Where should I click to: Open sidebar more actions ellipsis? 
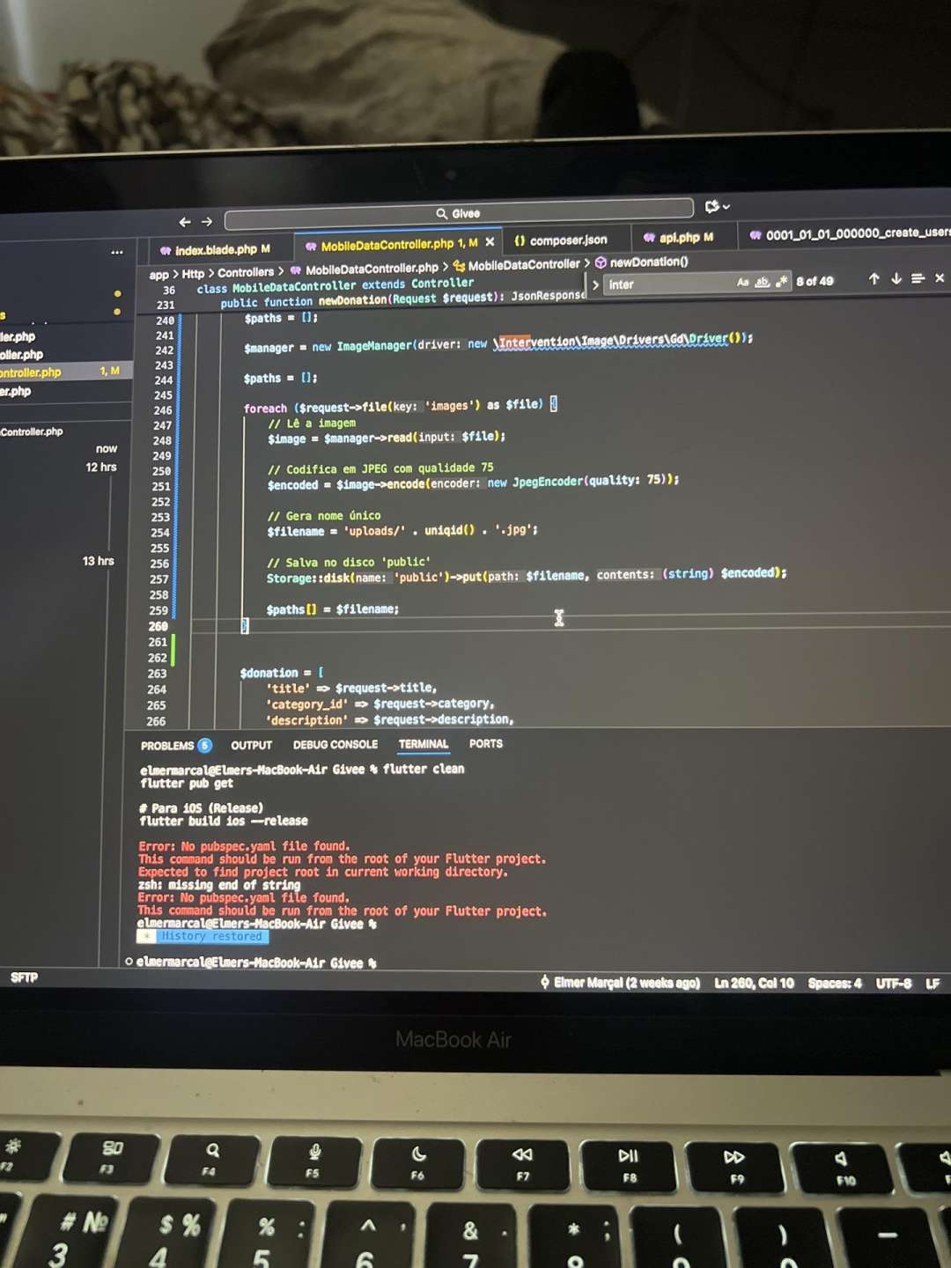[x=117, y=252]
